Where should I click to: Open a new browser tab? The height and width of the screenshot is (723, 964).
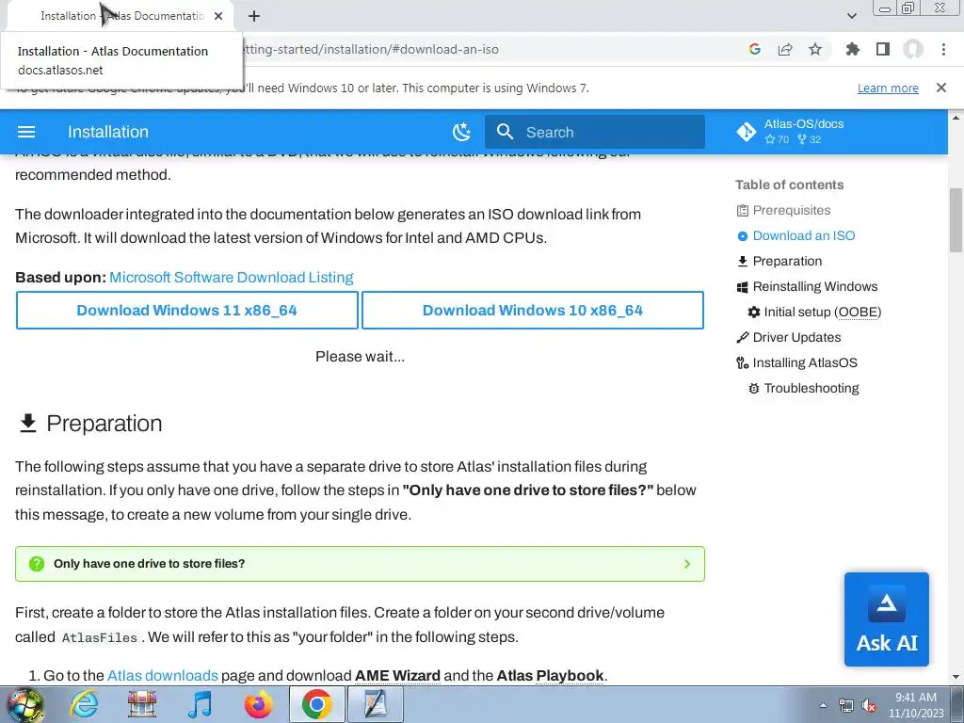coord(254,16)
